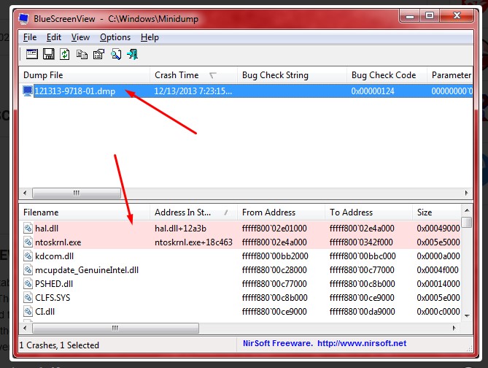
Task: Click lower pane vertical scroll up arrow
Action: [467, 210]
